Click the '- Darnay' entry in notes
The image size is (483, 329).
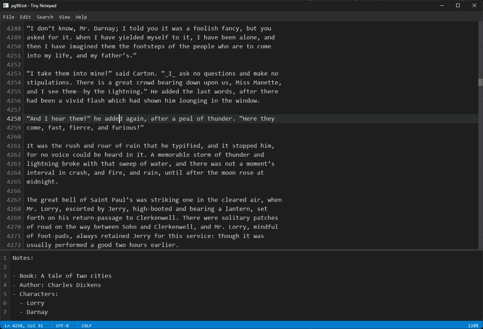[x=34, y=312]
